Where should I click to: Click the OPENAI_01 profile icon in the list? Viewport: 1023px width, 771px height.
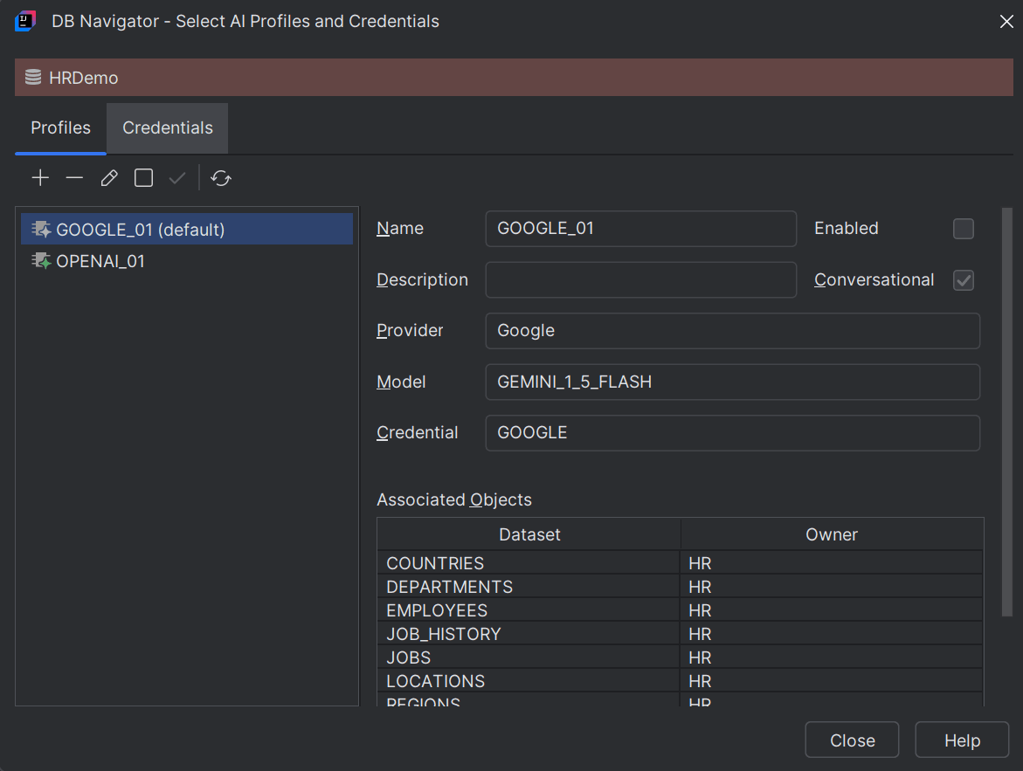click(40, 260)
